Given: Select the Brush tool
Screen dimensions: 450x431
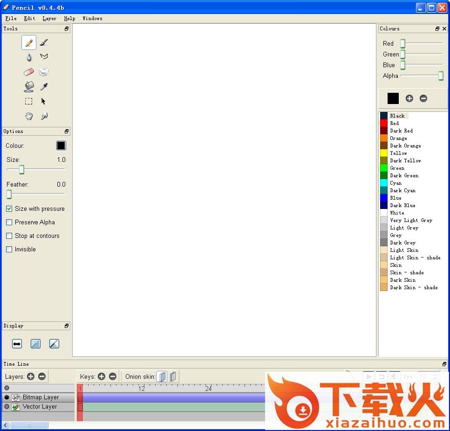Looking at the screenshot, I should (x=44, y=42).
